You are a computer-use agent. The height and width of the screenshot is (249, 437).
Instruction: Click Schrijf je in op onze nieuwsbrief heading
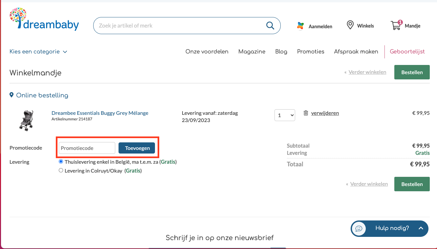pyautogui.click(x=220, y=238)
